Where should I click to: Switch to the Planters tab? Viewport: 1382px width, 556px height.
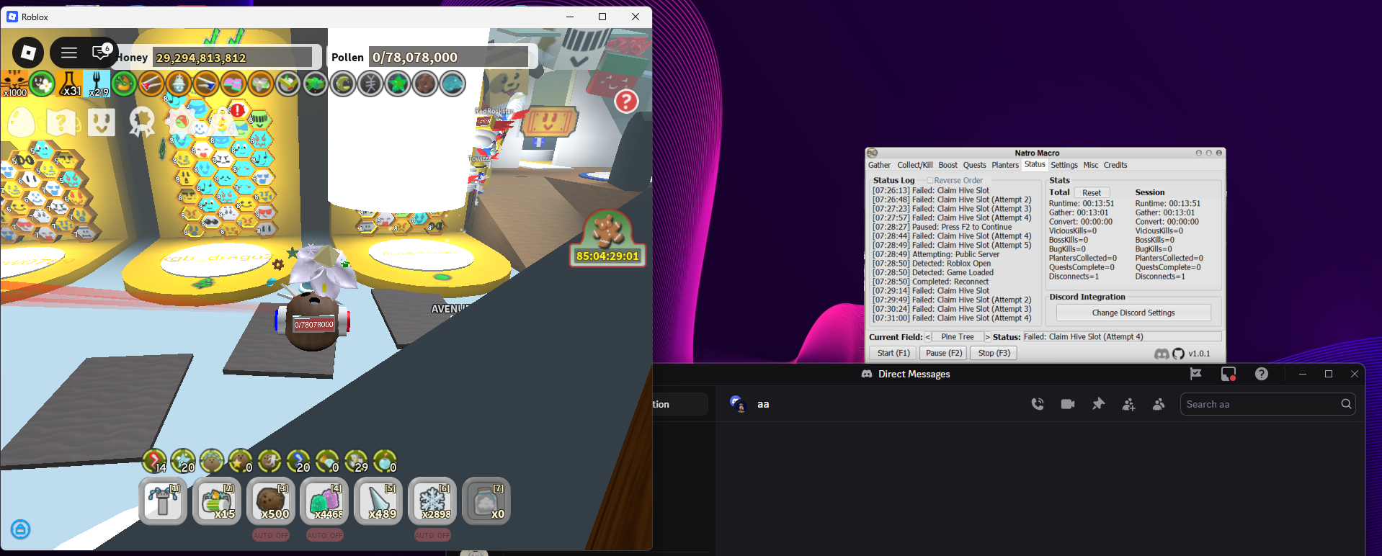[1005, 165]
